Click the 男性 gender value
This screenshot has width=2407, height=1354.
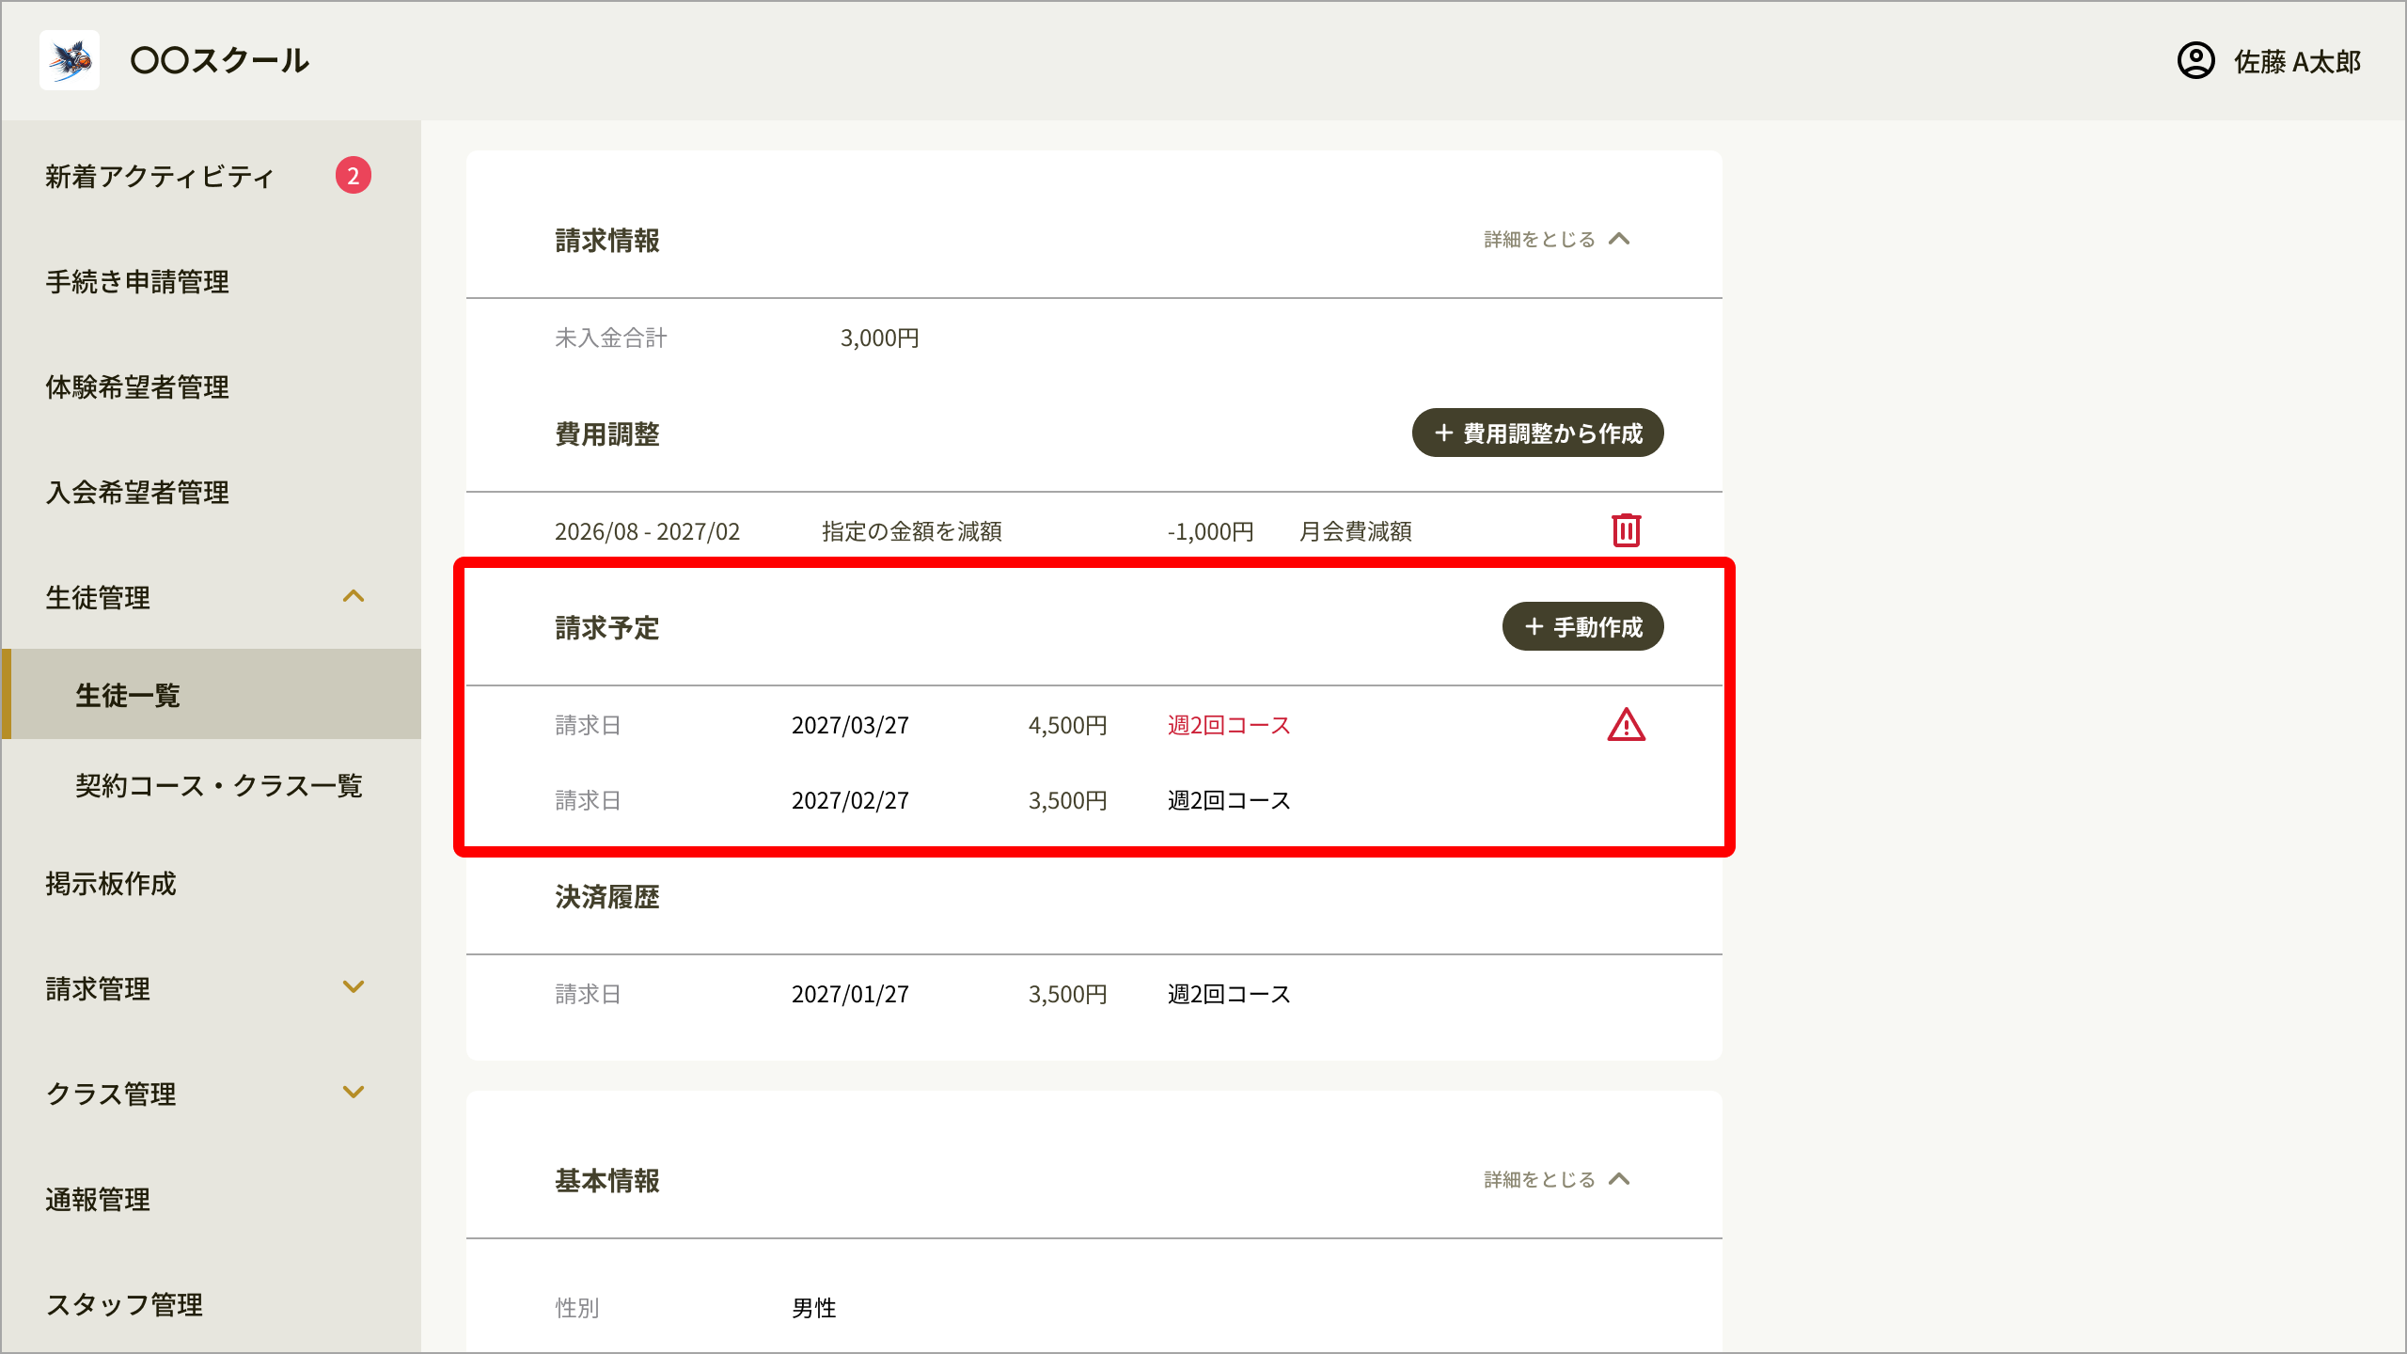pyautogui.click(x=813, y=1308)
